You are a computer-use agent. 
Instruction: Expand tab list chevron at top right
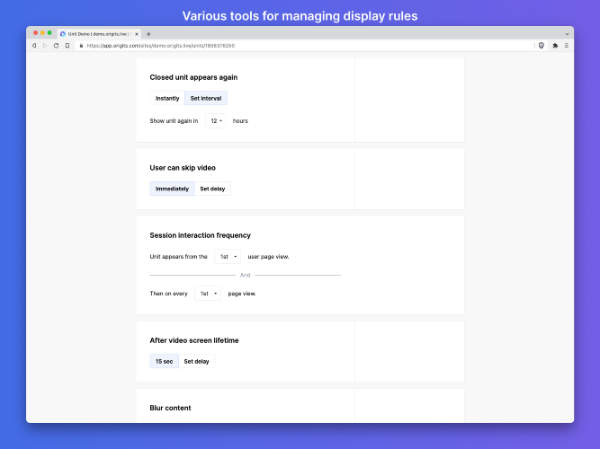(567, 34)
